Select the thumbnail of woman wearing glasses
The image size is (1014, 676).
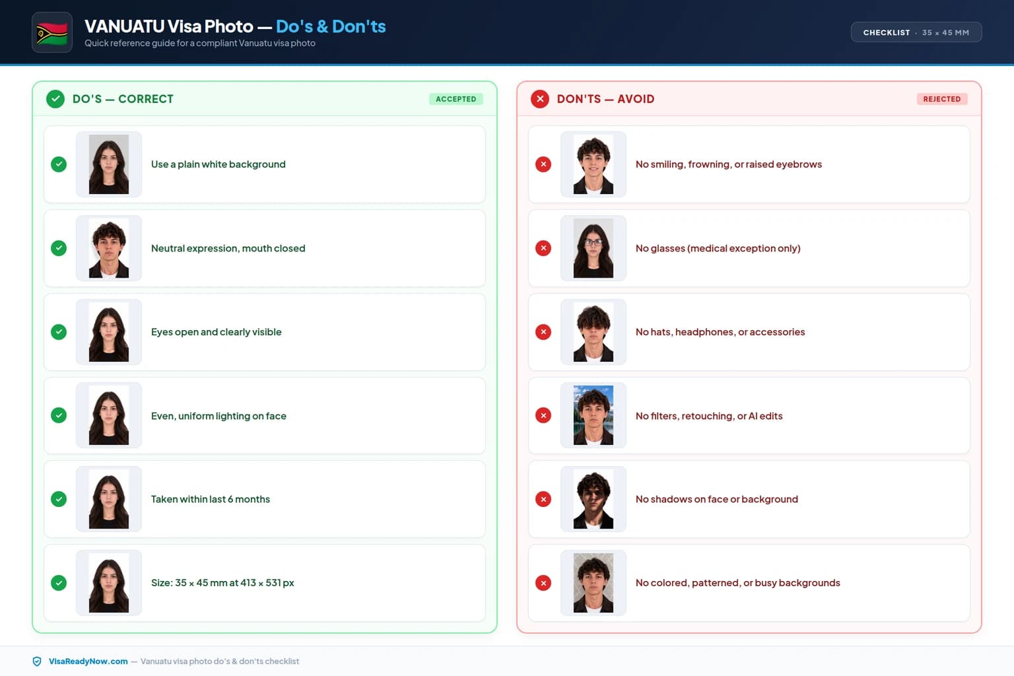[x=593, y=248]
